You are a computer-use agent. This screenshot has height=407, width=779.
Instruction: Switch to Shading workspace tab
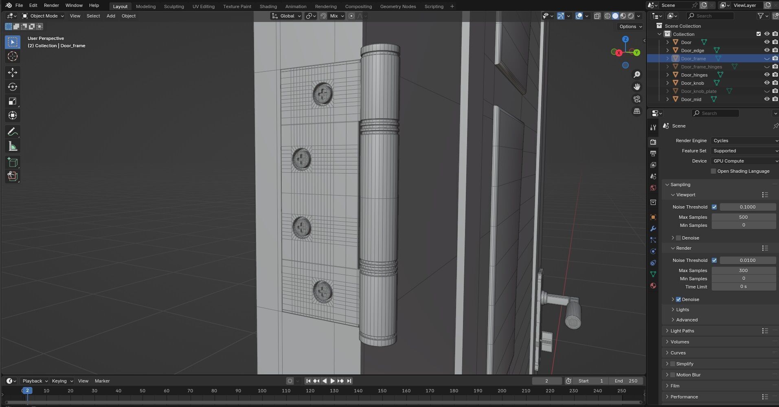[x=268, y=6]
